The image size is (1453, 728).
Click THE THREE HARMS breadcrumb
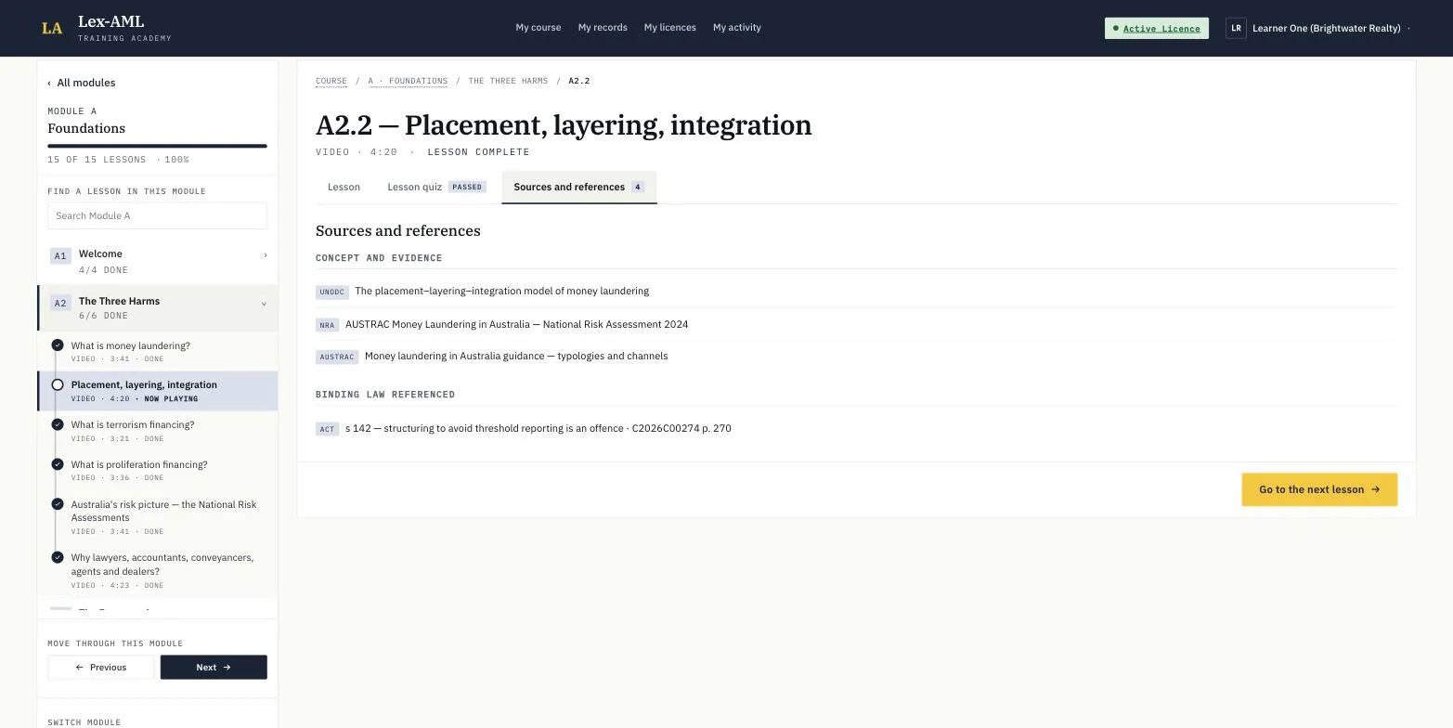tap(508, 81)
